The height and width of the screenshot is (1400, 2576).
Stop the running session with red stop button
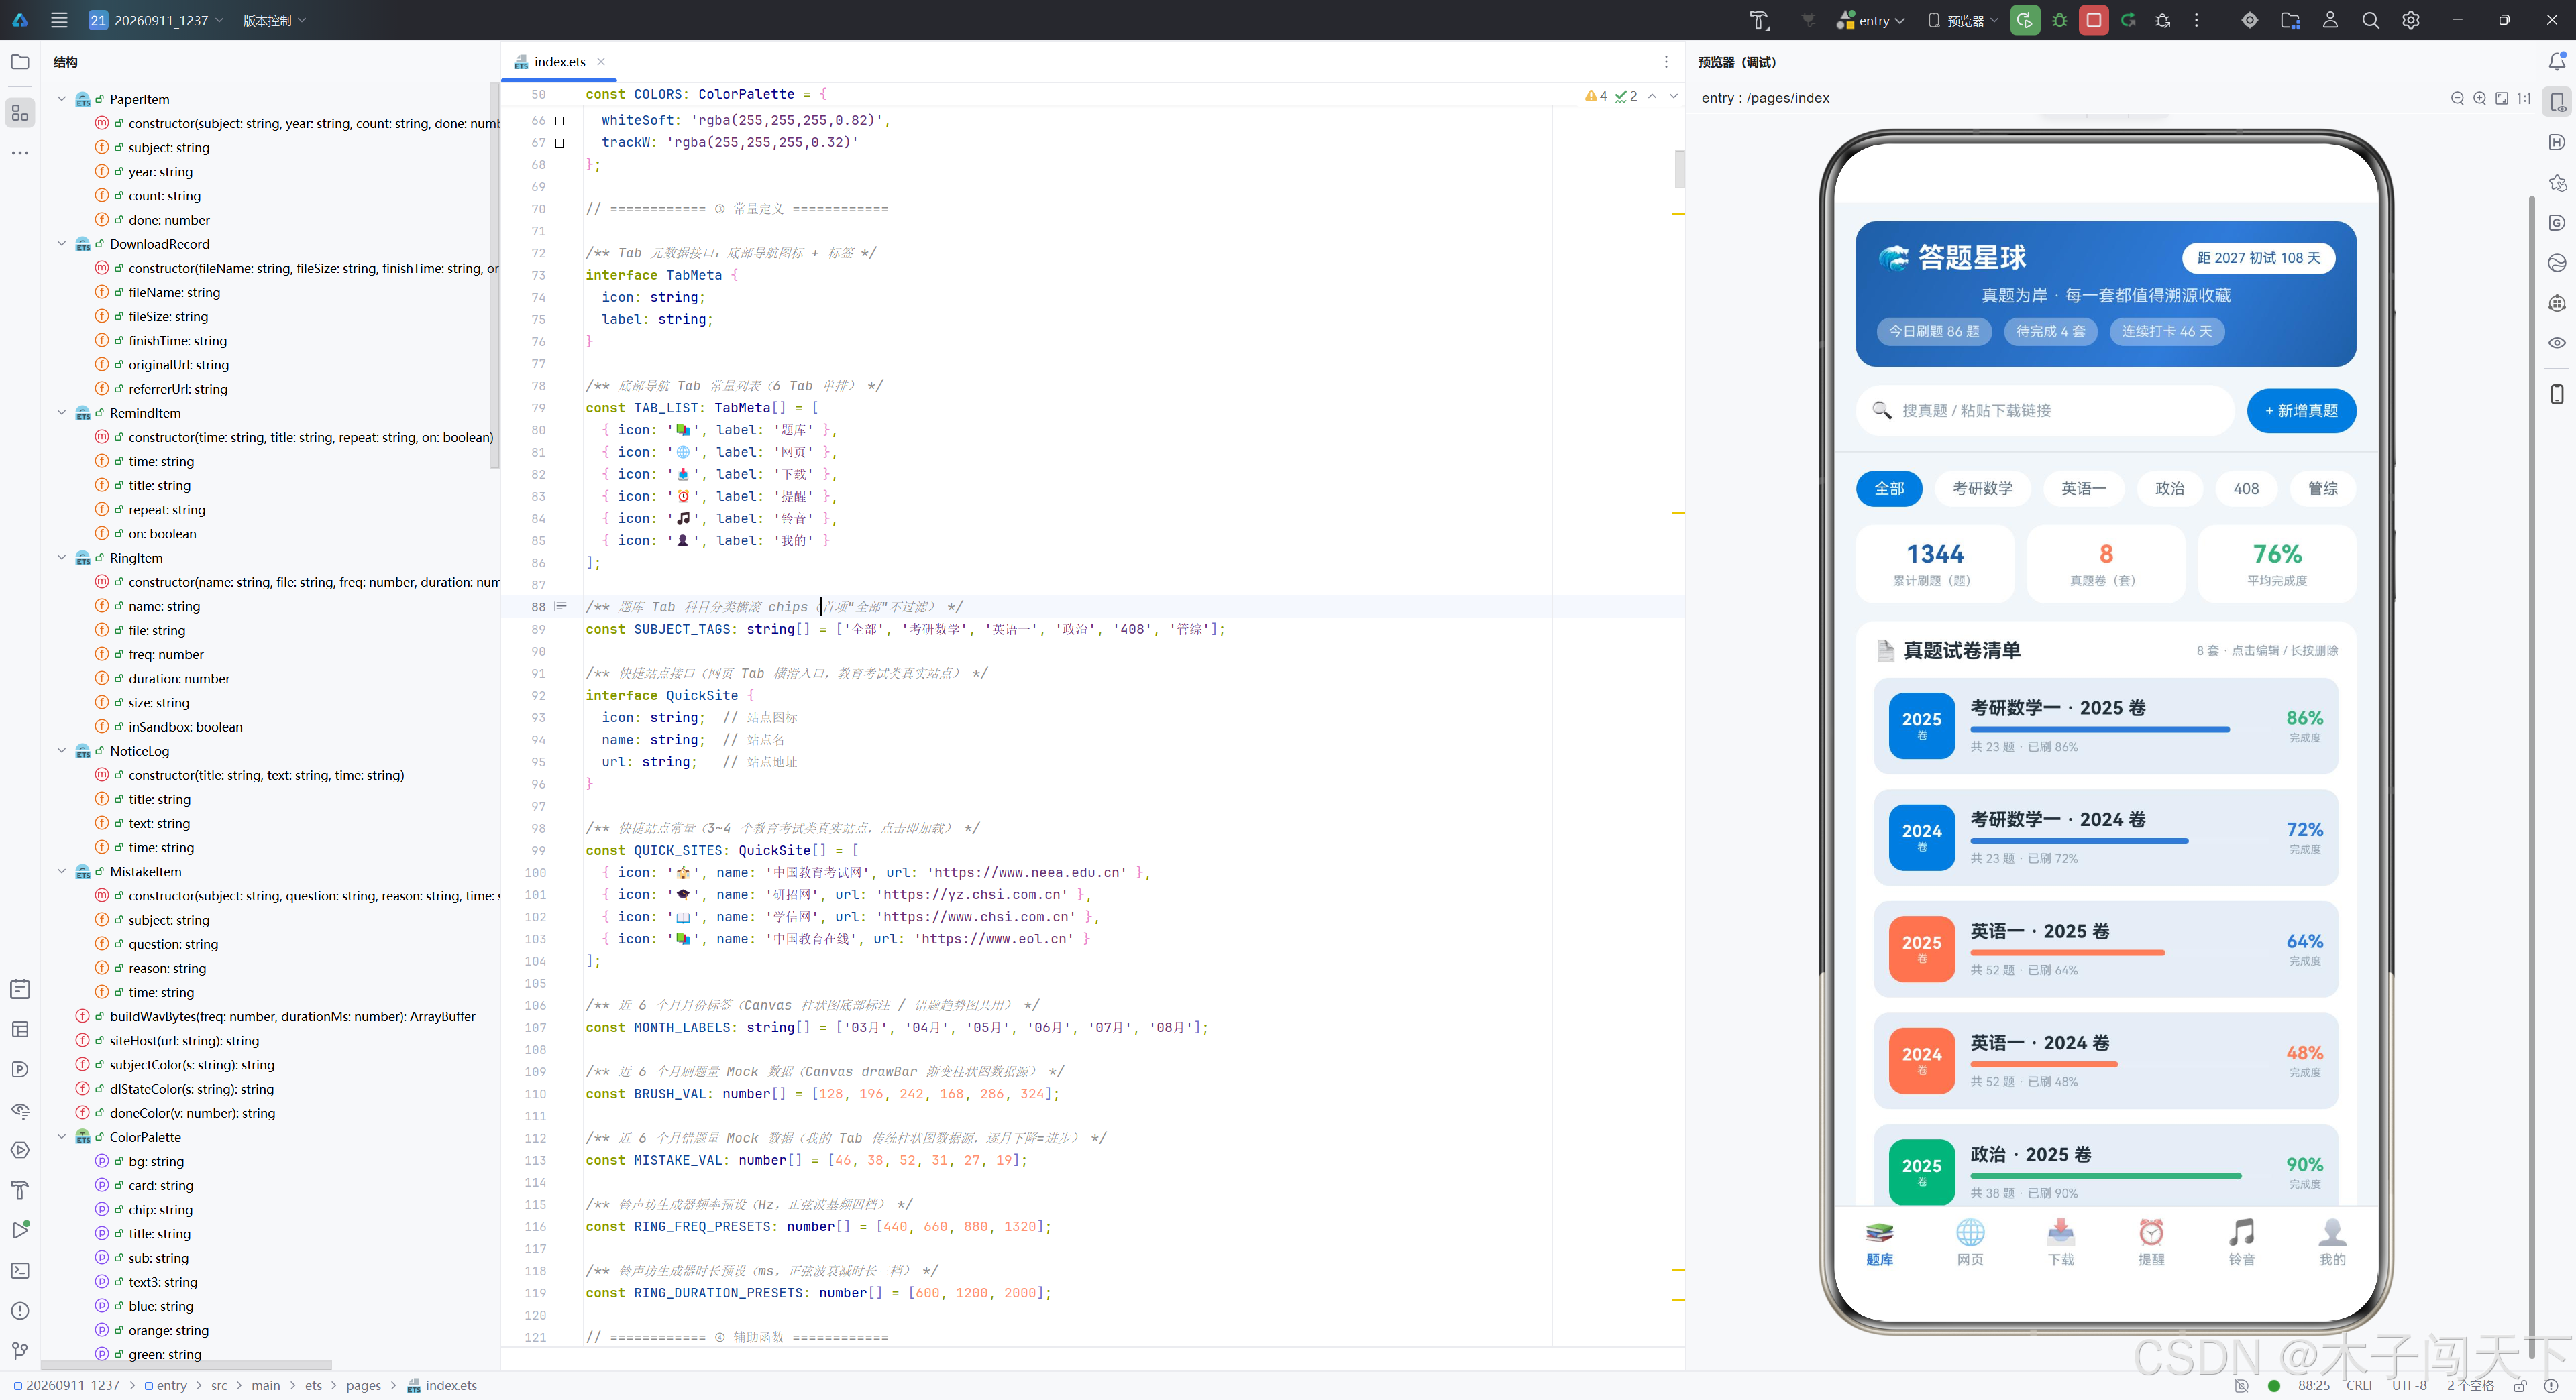tap(2093, 20)
